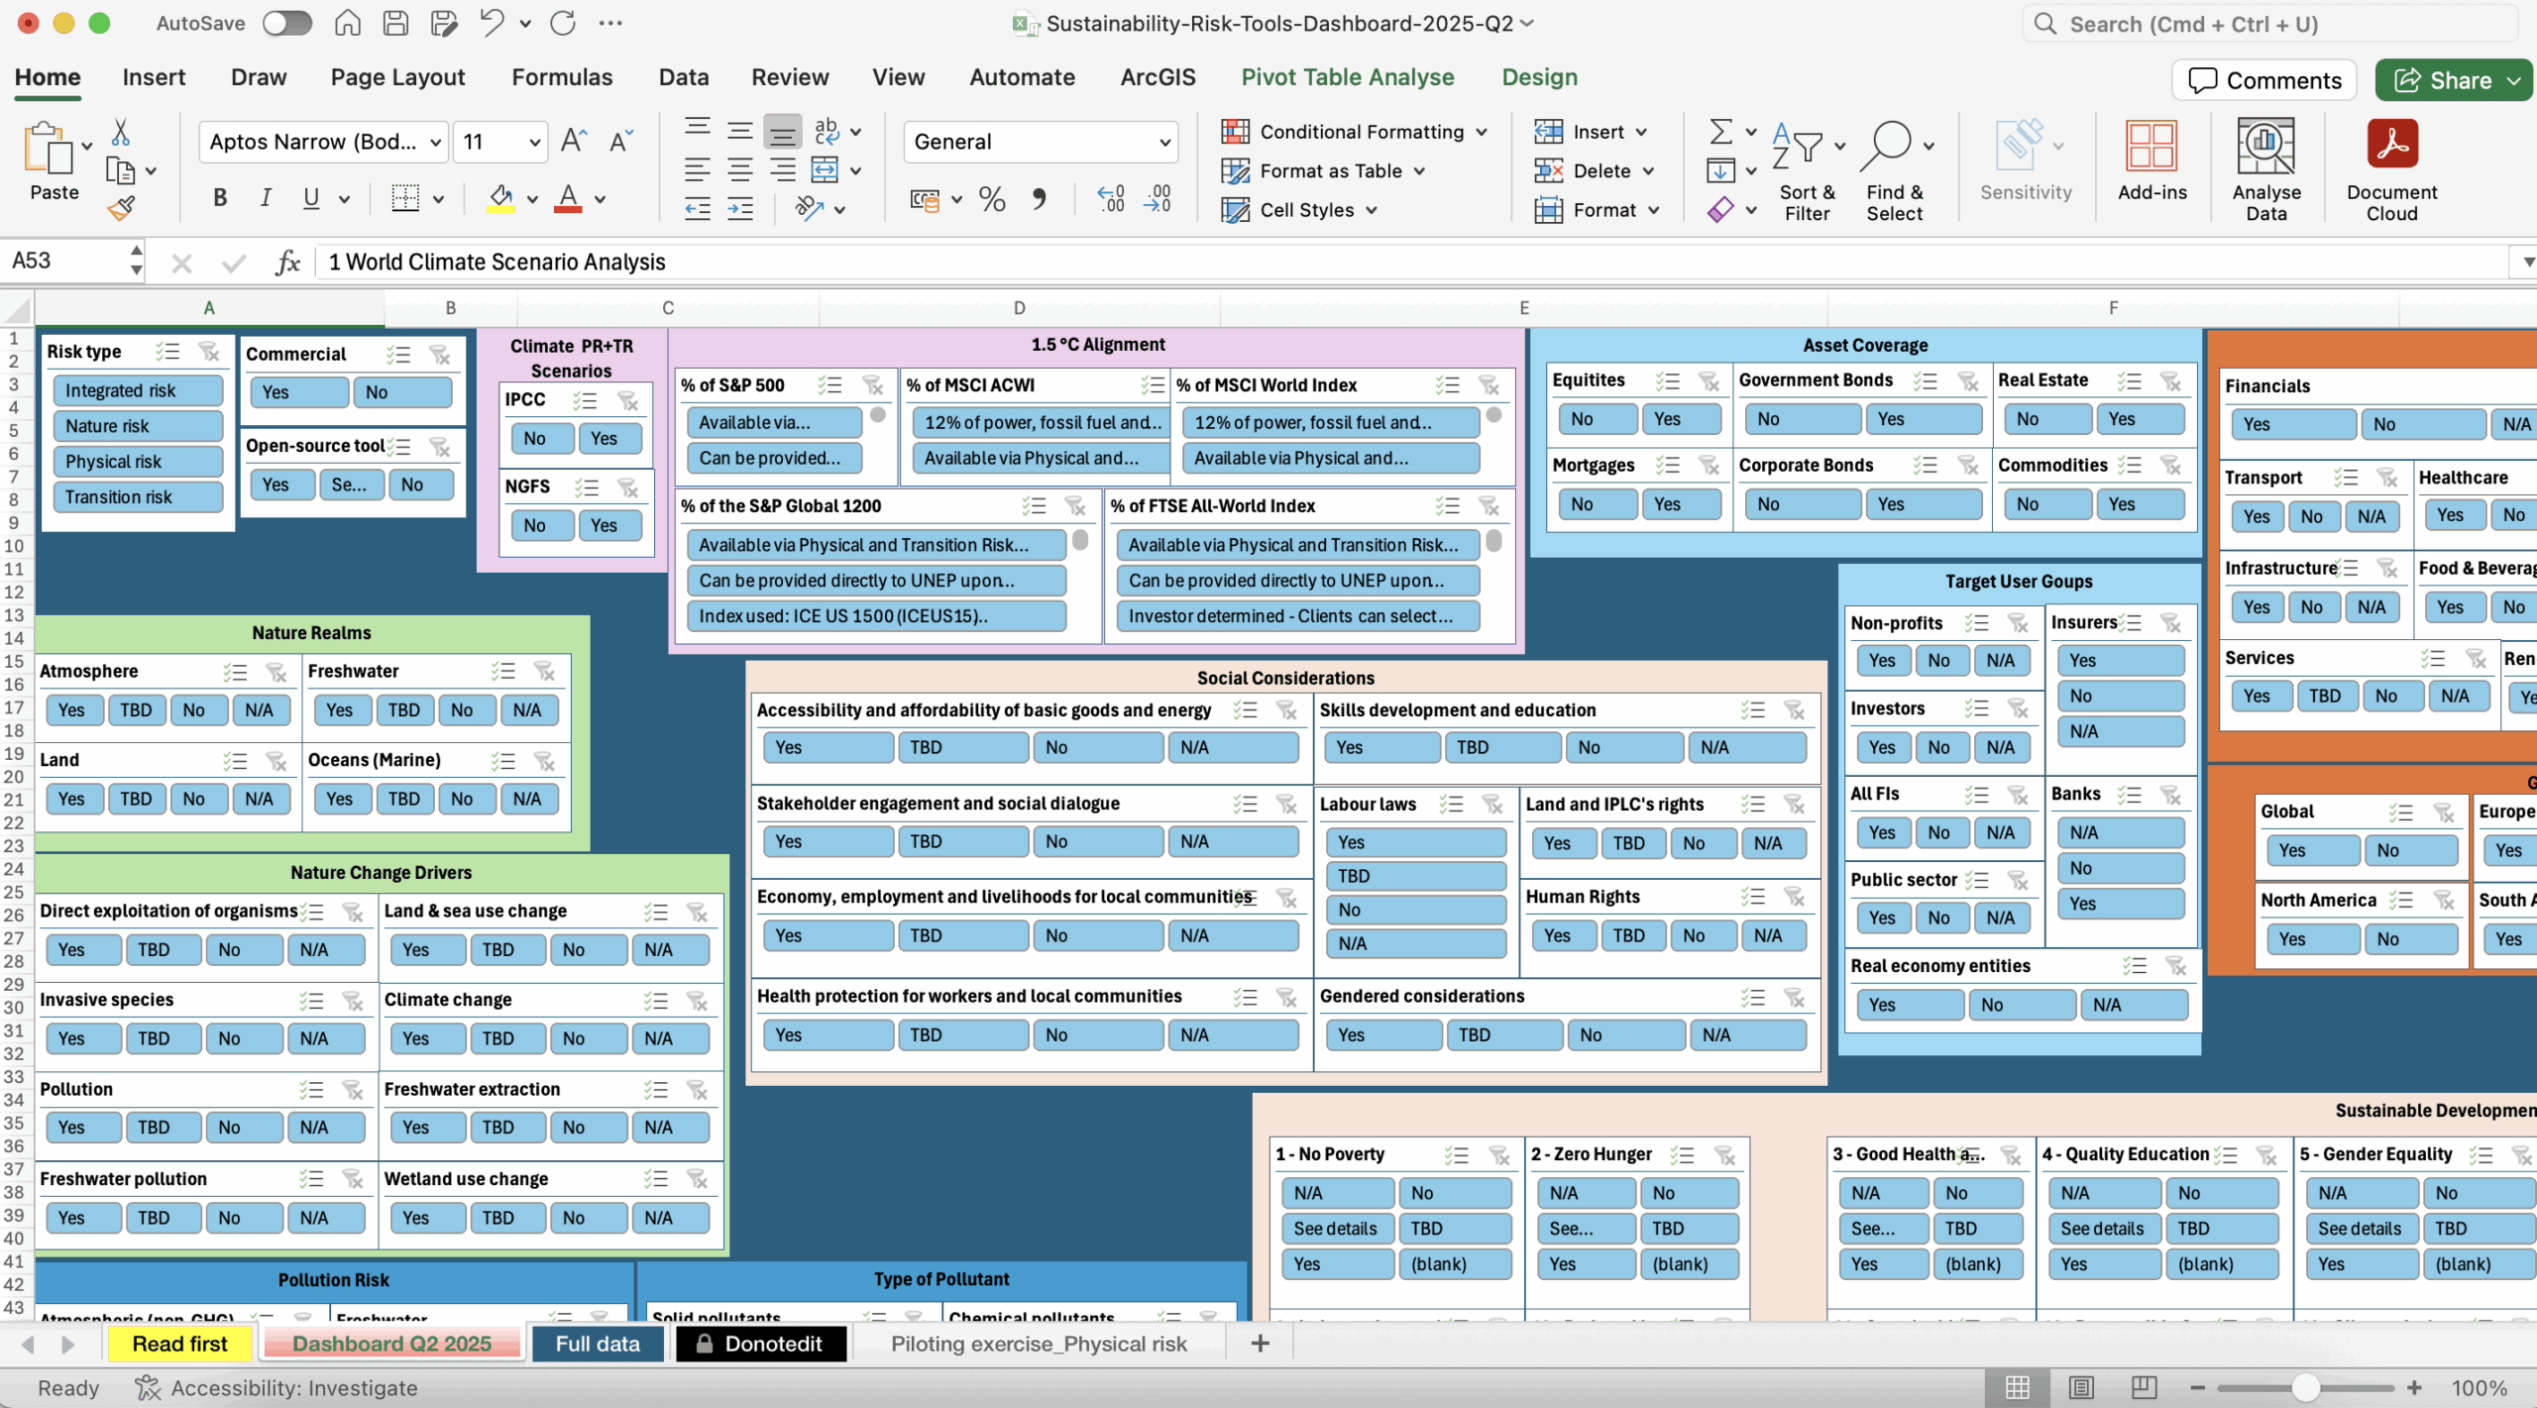Click the Page Layout view icon
The width and height of the screenshot is (2537, 1408).
pyautogui.click(x=2080, y=1389)
